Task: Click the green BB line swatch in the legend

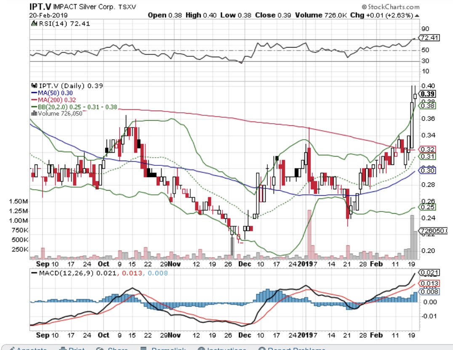Action: [34, 107]
